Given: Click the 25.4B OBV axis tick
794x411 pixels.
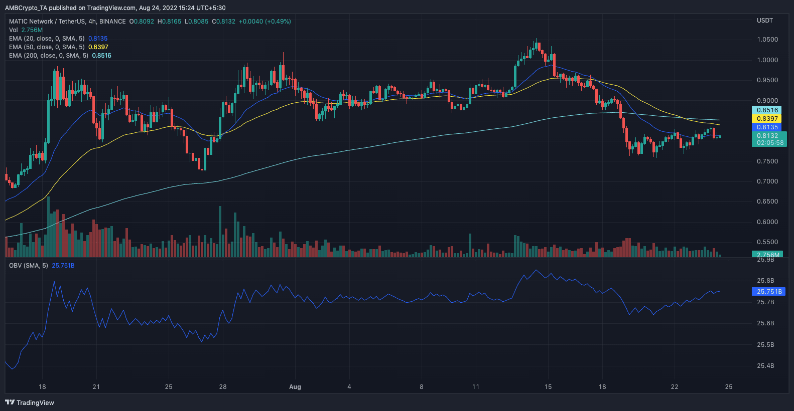Looking at the screenshot, I should pos(765,366).
